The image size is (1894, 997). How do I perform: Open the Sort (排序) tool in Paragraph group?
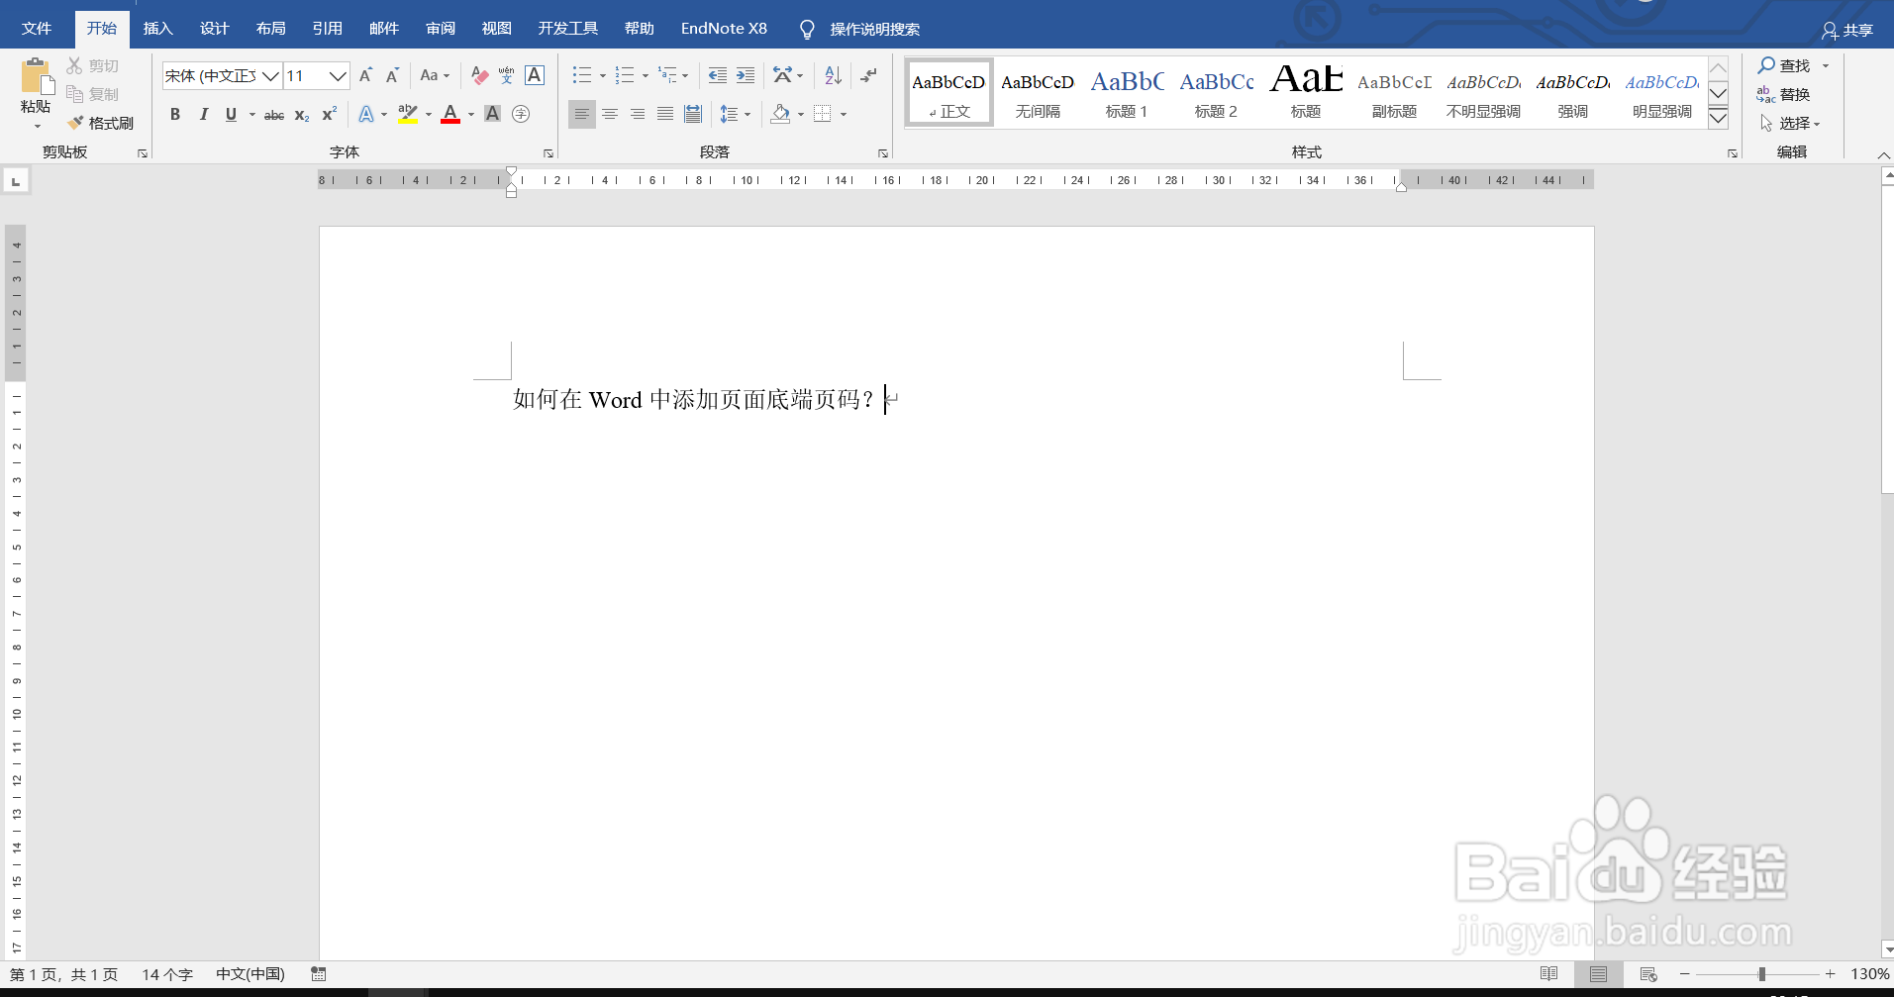831,75
